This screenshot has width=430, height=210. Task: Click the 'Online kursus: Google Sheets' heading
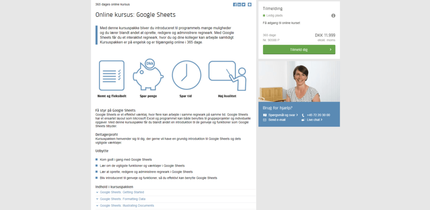coord(136,15)
